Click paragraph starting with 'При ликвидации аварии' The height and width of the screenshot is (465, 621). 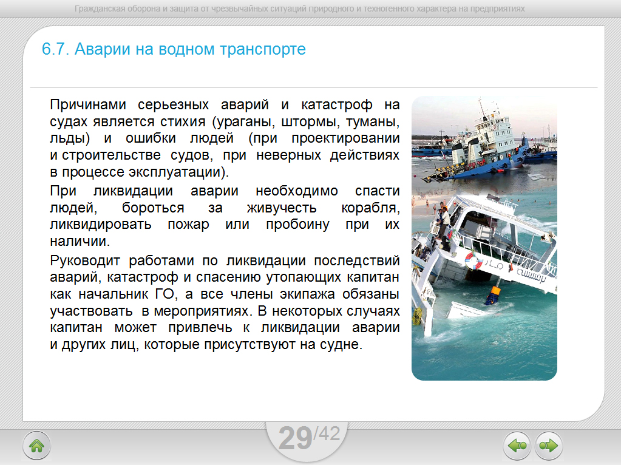click(x=225, y=216)
